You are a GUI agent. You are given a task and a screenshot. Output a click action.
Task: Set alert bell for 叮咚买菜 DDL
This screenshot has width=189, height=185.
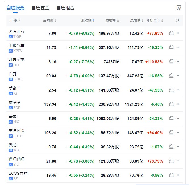[x=171, y=61]
